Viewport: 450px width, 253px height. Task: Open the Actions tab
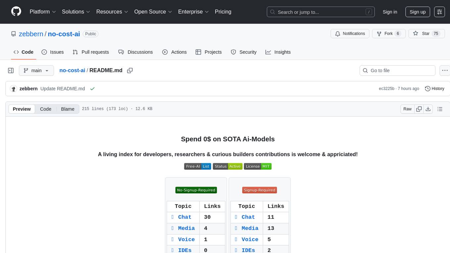[174, 52]
